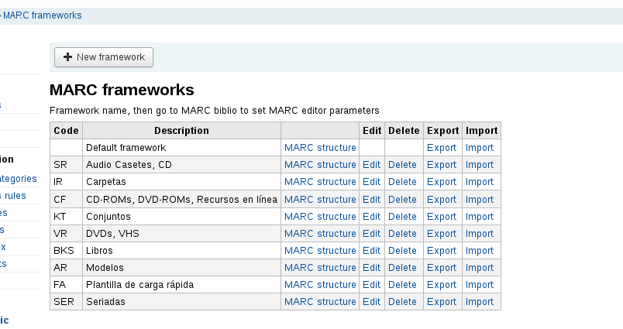The image size is (623, 329).
Task: Click the plus icon on New framework
Action: click(x=68, y=57)
